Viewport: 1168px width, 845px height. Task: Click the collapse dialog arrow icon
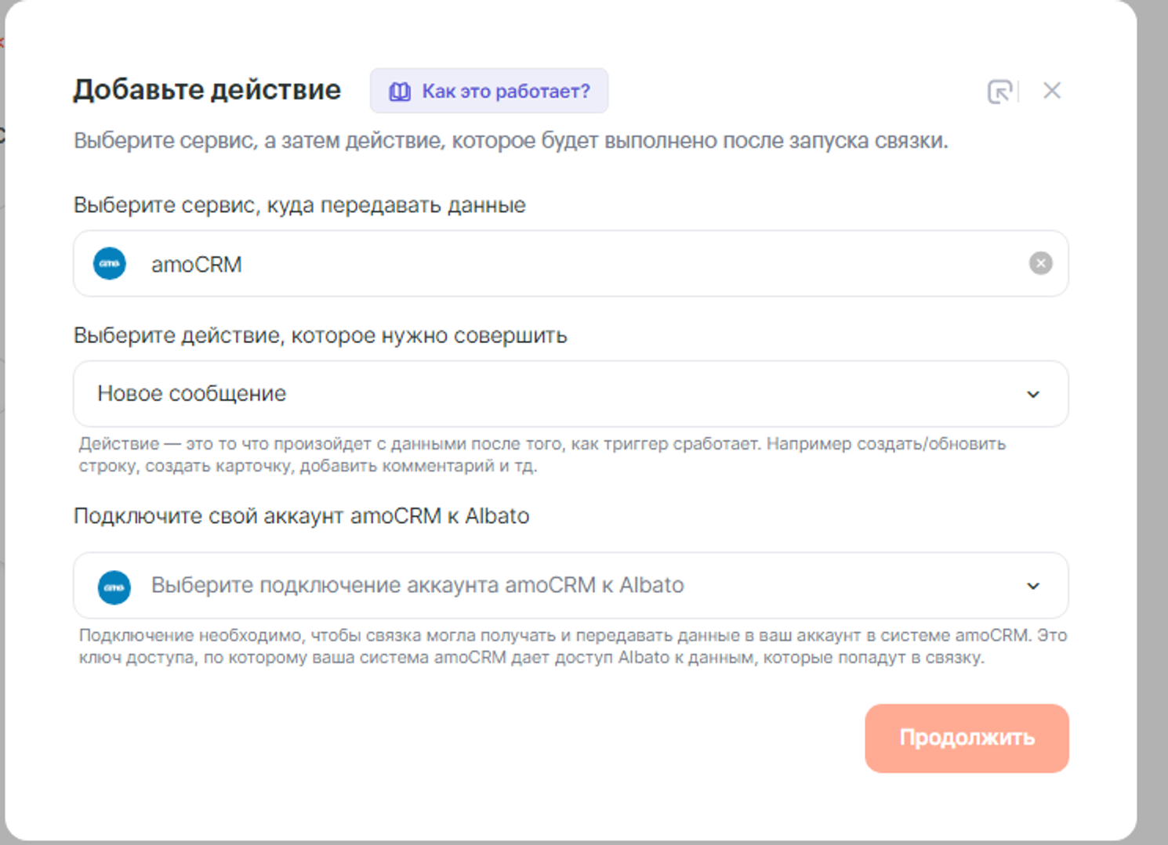999,92
